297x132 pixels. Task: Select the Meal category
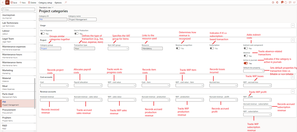pyautogui.click(x=18, y=87)
